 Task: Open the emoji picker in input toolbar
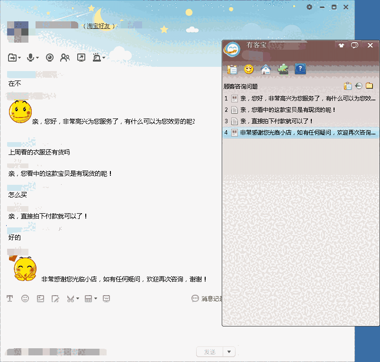click(25, 299)
